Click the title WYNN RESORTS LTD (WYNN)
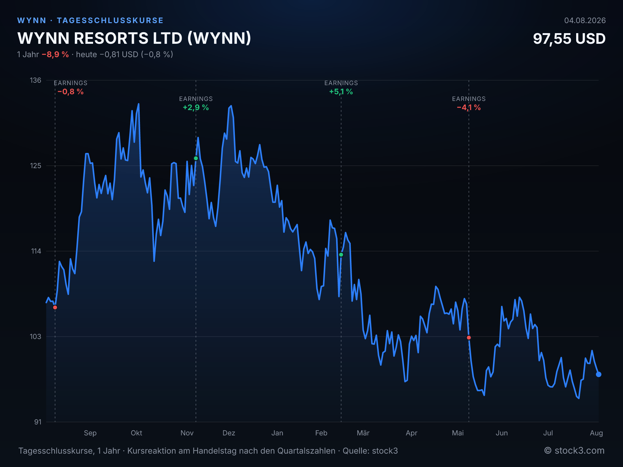 [x=134, y=38]
